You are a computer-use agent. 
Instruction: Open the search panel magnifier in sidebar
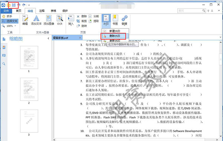tap(4, 64)
